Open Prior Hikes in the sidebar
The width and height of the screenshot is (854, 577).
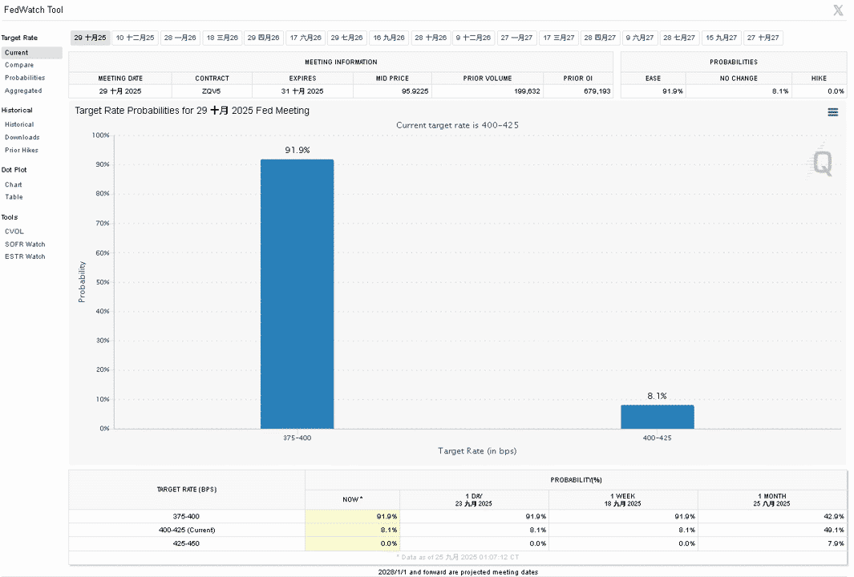[x=22, y=150]
